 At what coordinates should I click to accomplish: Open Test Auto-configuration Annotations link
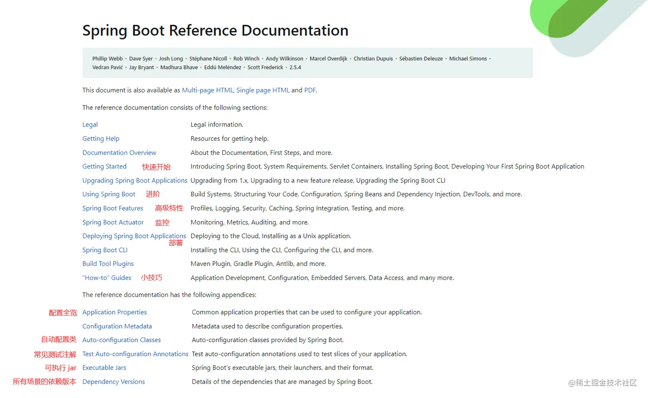click(135, 354)
